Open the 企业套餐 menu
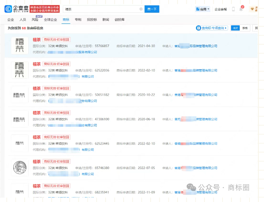The height and width of the screenshot is (202, 264). [x=221, y=9]
